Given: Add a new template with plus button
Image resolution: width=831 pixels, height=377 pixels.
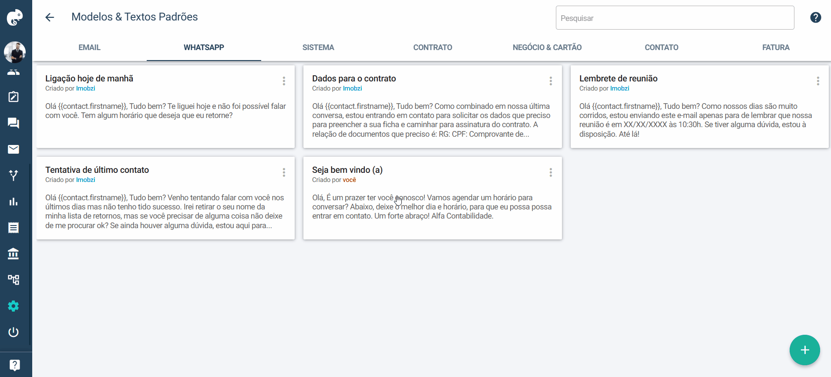Looking at the screenshot, I should (x=805, y=350).
